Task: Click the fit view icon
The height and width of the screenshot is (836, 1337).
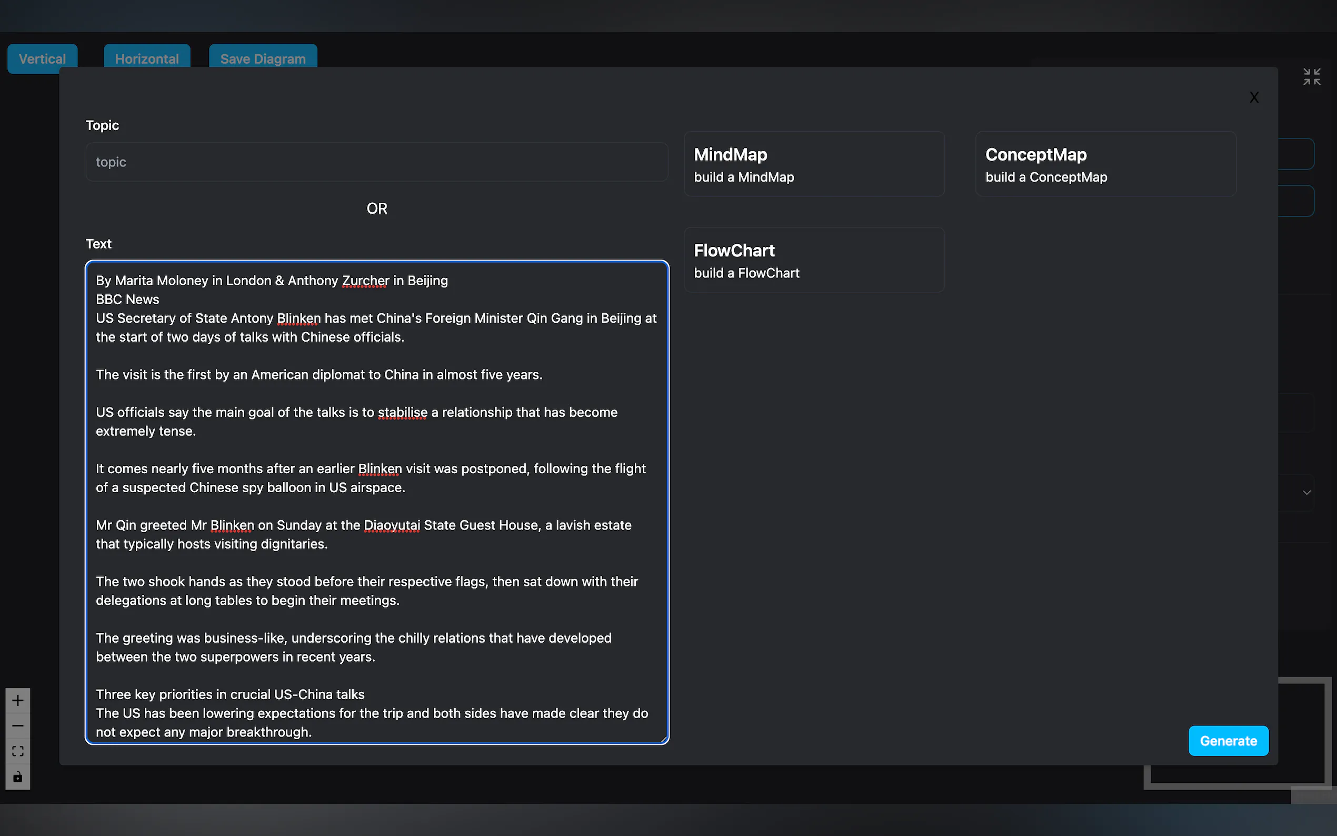Action: pyautogui.click(x=18, y=751)
